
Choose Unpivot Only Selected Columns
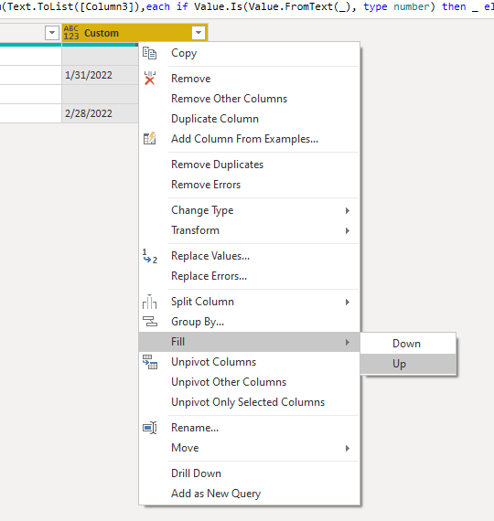pyautogui.click(x=249, y=402)
